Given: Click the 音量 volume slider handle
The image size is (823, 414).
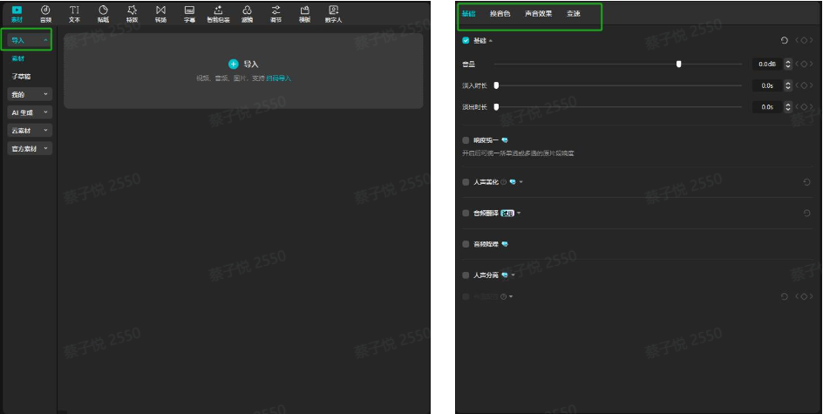Looking at the screenshot, I should (678, 64).
